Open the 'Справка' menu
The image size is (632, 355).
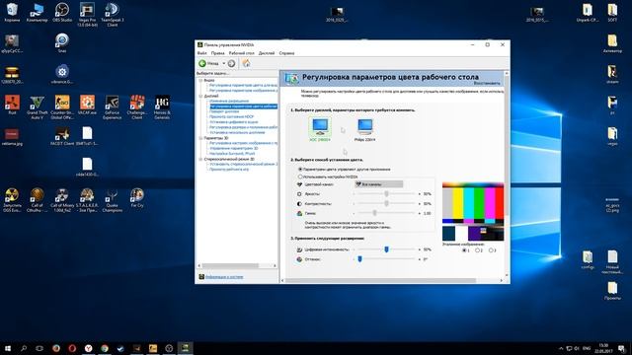tap(286, 53)
